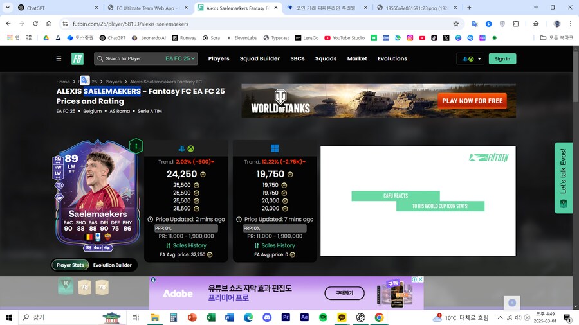This screenshot has height=325, width=579.
Task: Launch After Effects from taskbar
Action: [304, 317]
